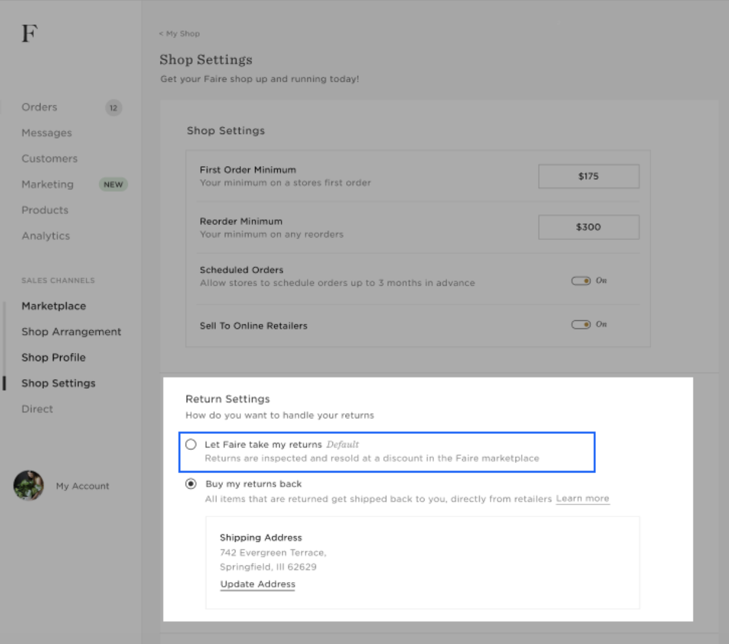Go to Orders in the sidebar
The width and height of the screenshot is (729, 644).
pos(39,107)
